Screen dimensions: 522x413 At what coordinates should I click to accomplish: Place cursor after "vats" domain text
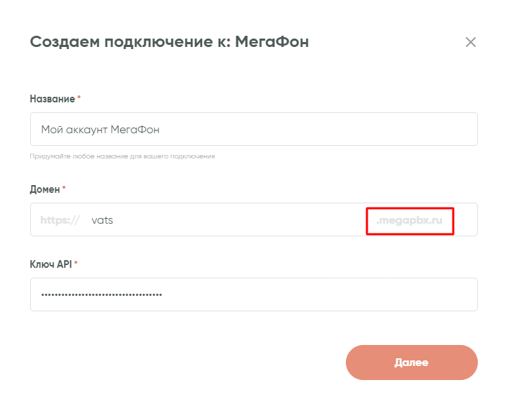(x=114, y=220)
